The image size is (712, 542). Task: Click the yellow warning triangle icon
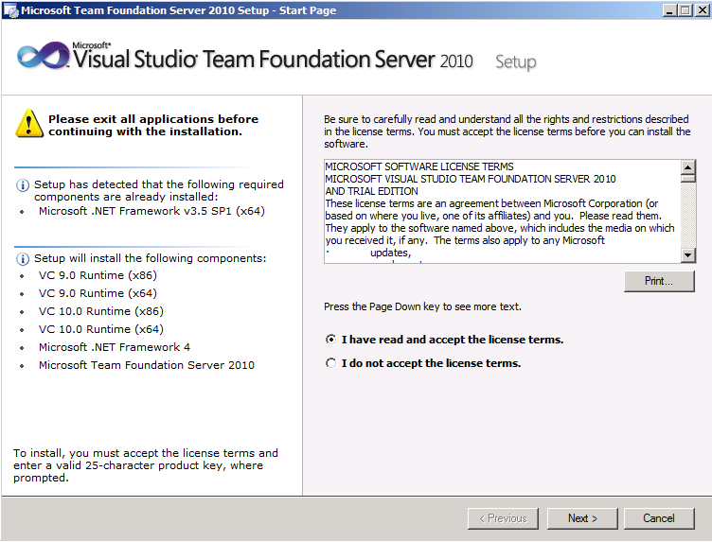(29, 123)
